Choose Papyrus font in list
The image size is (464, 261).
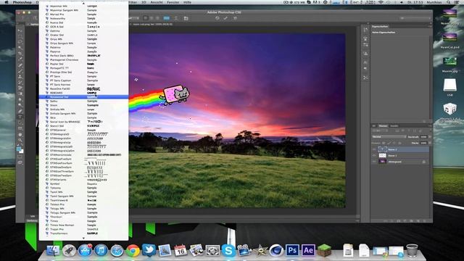tap(84, 51)
